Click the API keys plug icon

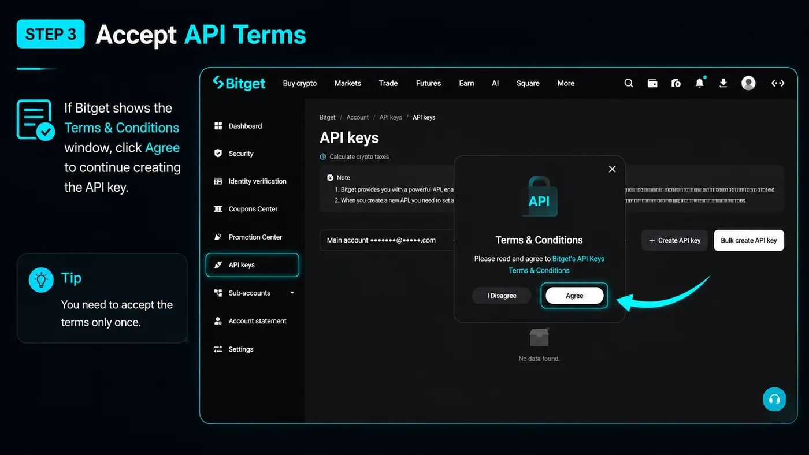tap(218, 265)
